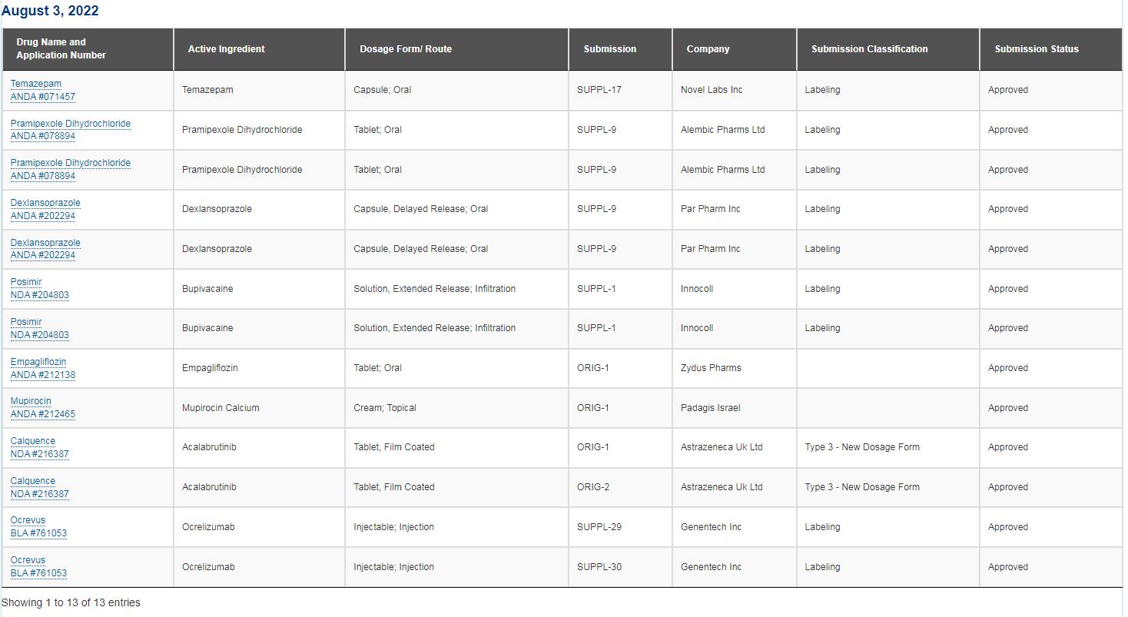This screenshot has width=1128, height=617.
Task: Click the Dosage Form/ Route column header
Action: [406, 49]
